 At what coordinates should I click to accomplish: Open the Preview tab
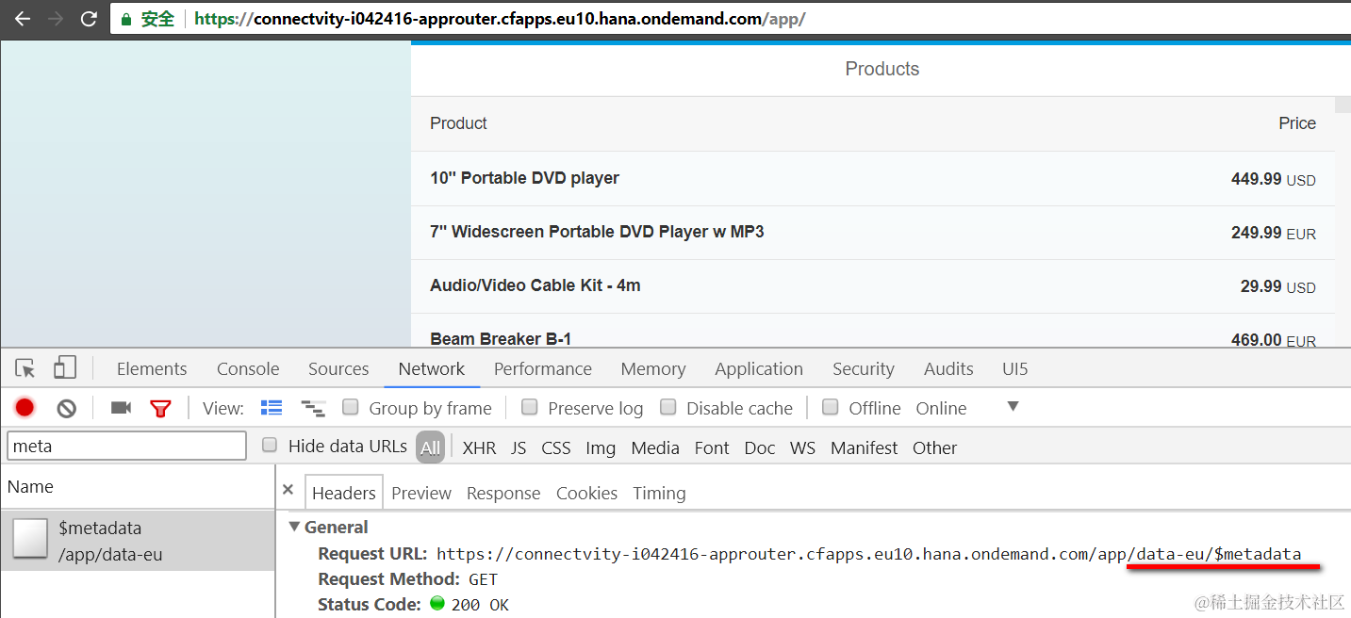[x=421, y=493]
